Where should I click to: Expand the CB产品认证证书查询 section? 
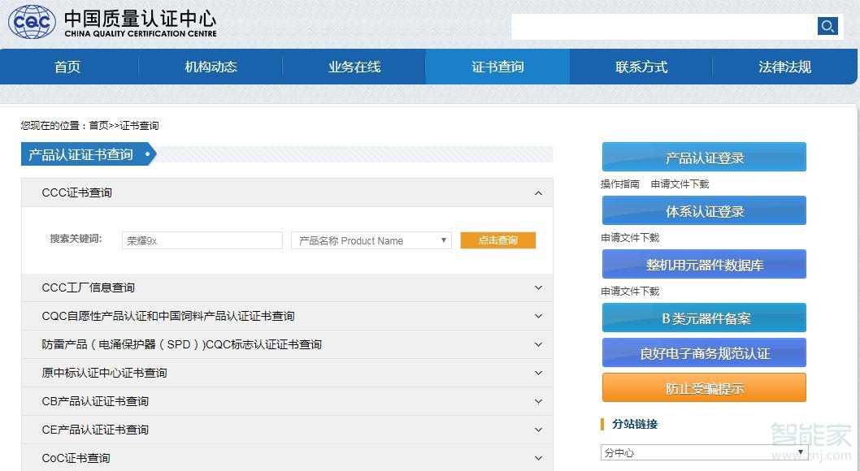click(x=537, y=401)
